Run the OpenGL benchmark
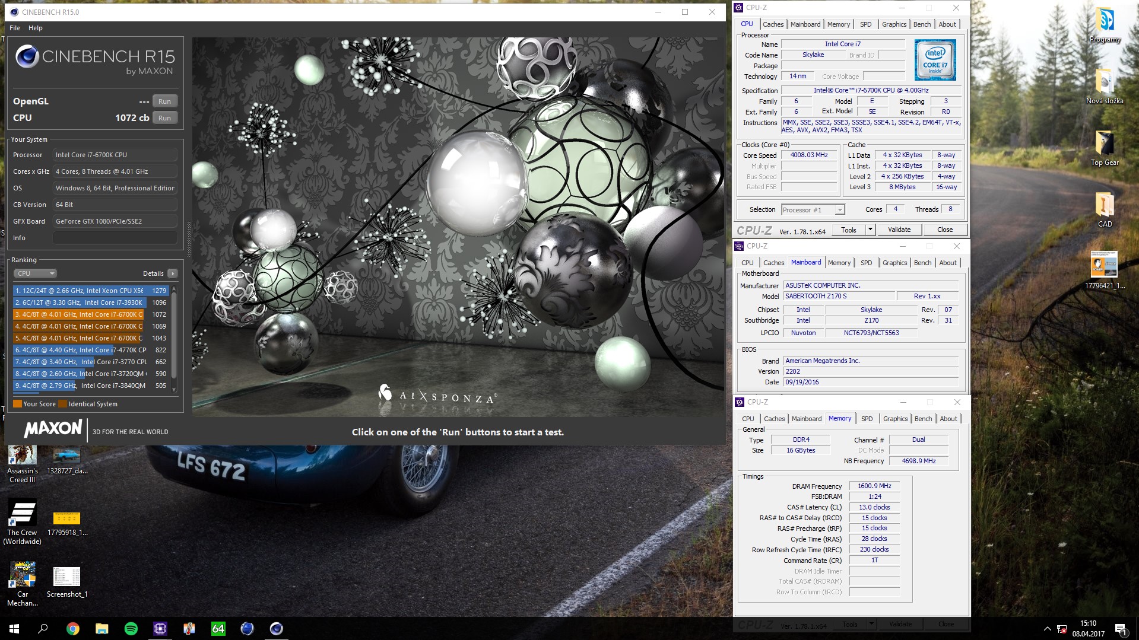Screen dimensions: 1139x640 tap(164, 101)
